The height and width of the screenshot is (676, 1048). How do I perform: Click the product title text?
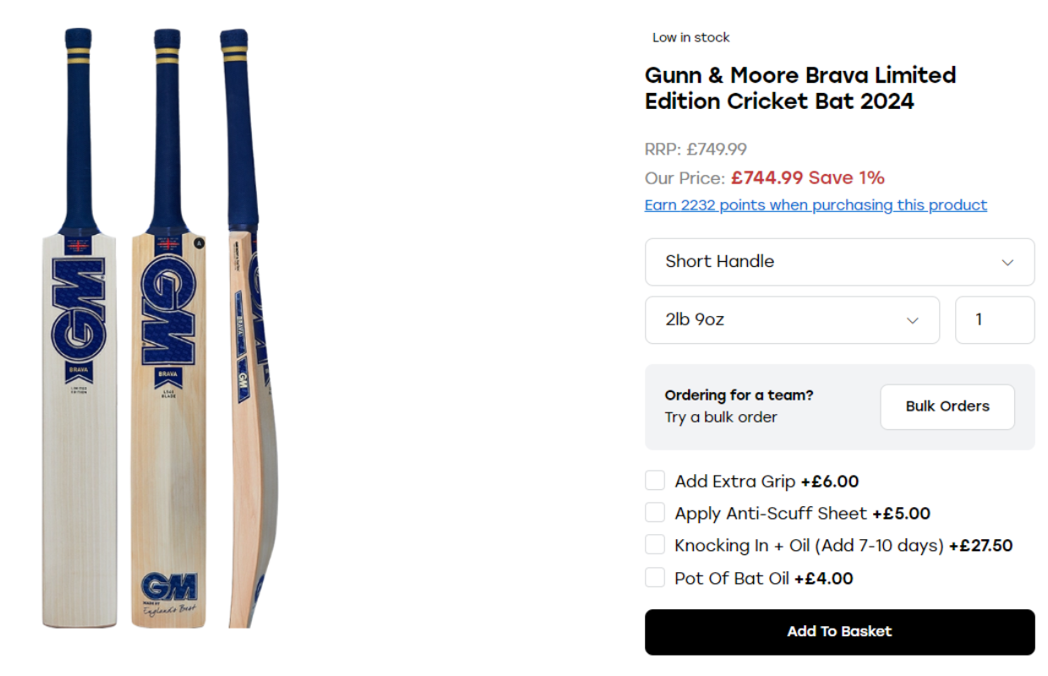800,88
